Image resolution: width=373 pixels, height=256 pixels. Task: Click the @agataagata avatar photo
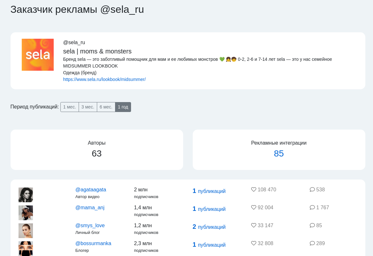(x=26, y=195)
